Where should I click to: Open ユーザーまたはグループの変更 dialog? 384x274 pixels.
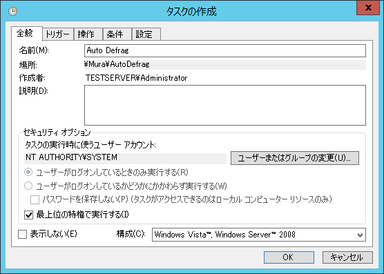pyautogui.click(x=295, y=158)
